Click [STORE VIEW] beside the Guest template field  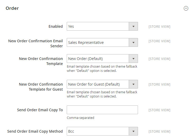(x=159, y=84)
